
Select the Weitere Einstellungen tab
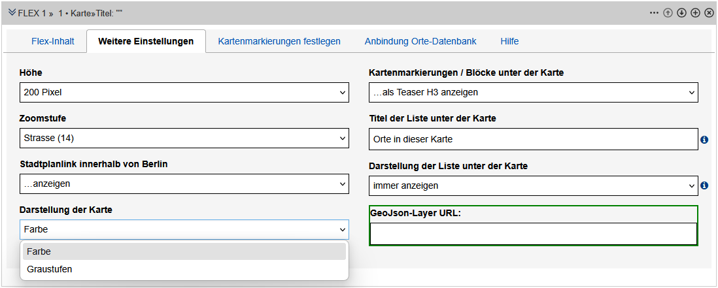pos(146,41)
